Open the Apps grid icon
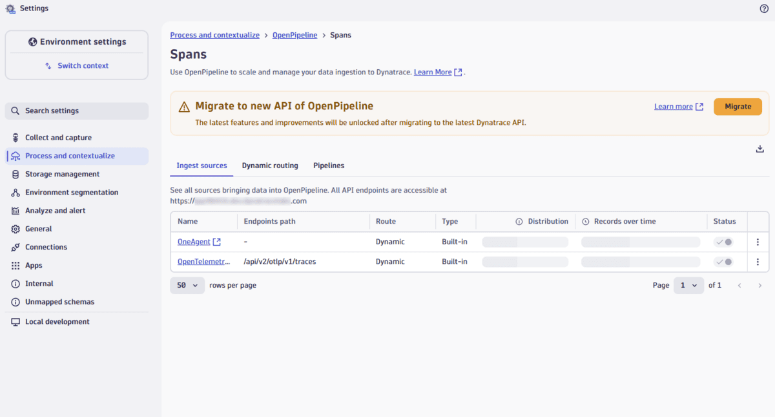The height and width of the screenshot is (417, 775). (15, 265)
